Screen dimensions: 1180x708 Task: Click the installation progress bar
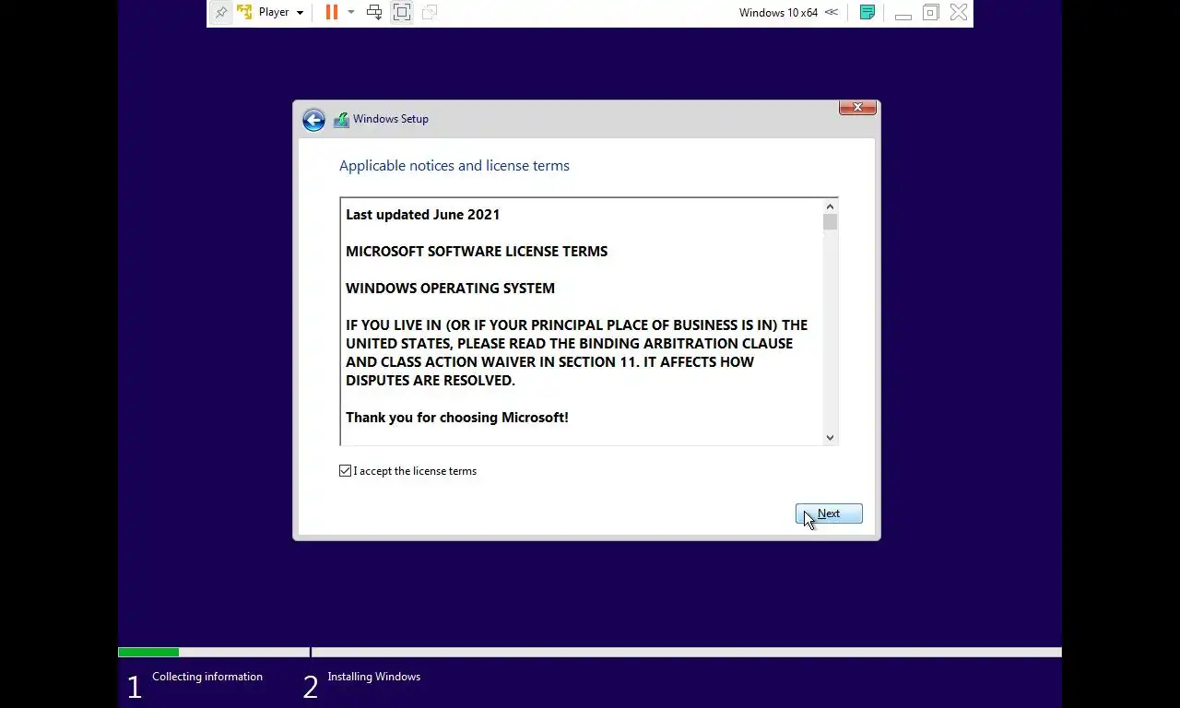(590, 652)
